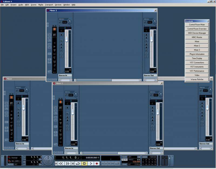This screenshot has height=169, width=216.
Task: Open MIDI Device Manager from Devices
Action: (x=197, y=33)
